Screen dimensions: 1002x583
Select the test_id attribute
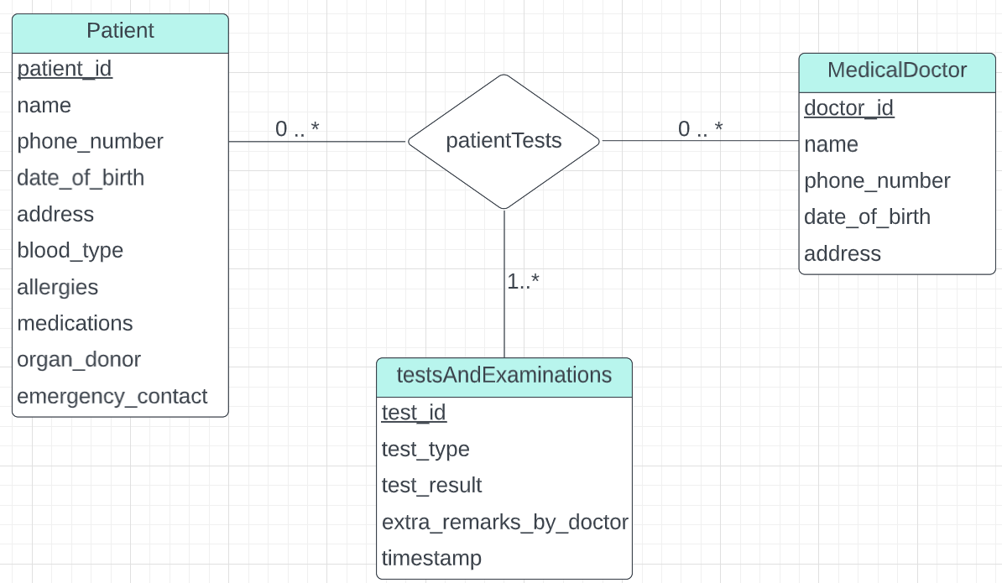(414, 413)
